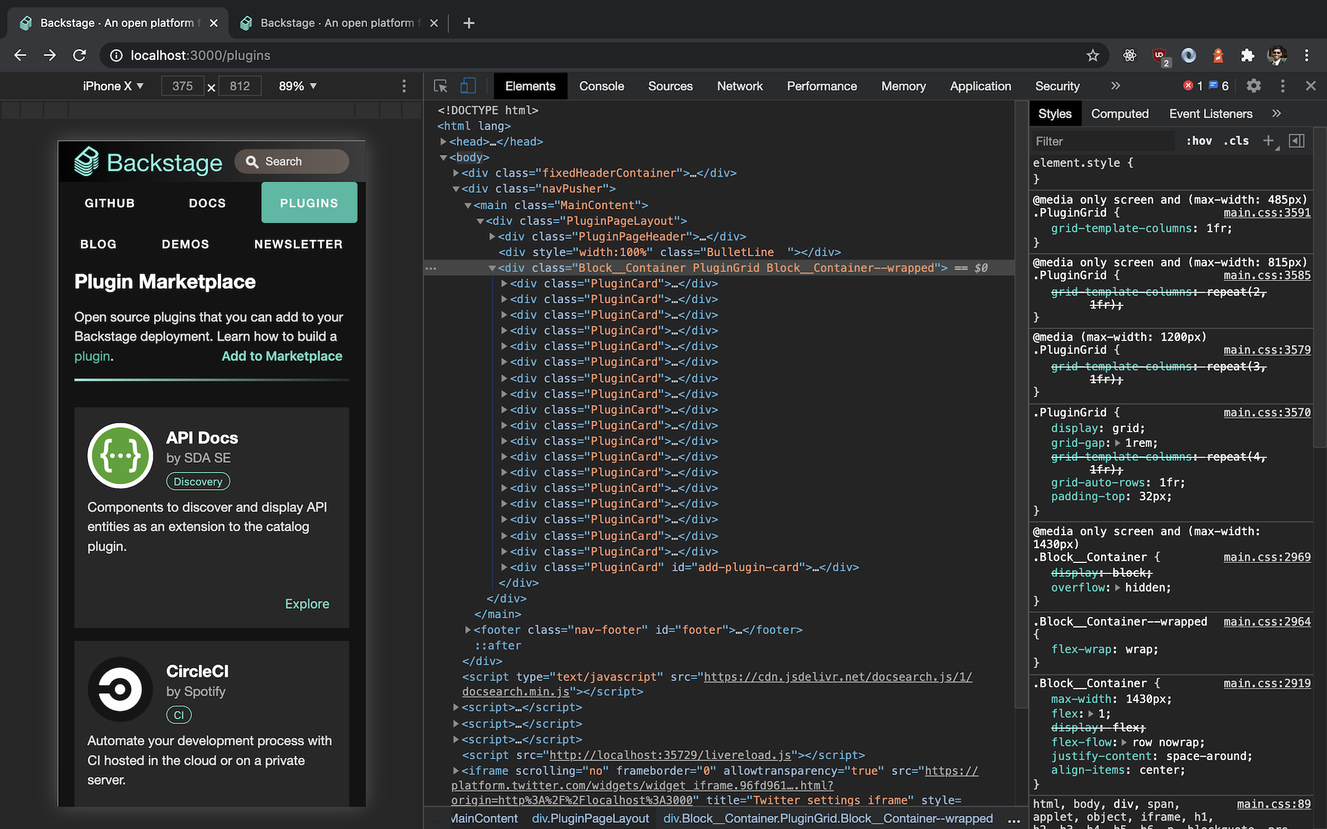Bookmark this page with the star icon
1327x829 pixels.
click(1093, 55)
